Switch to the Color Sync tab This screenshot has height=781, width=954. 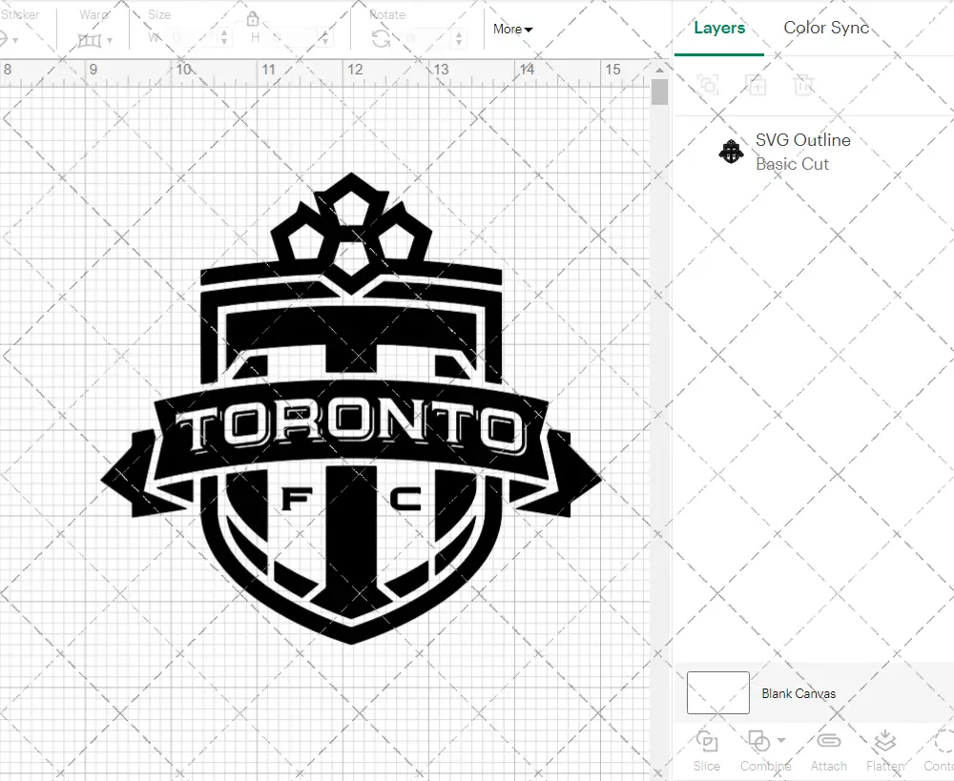(826, 28)
